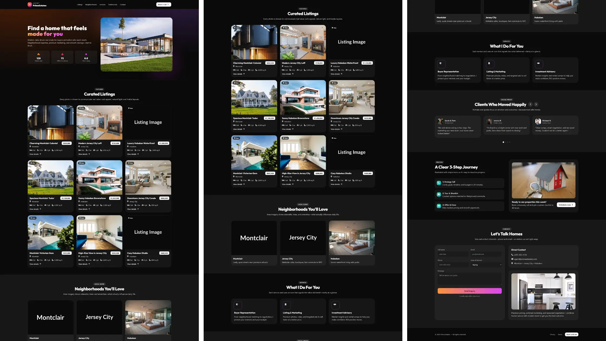The image size is (606, 341).
Task: Show previous testimonial with left arrow
Action: pyautogui.click(x=531, y=104)
